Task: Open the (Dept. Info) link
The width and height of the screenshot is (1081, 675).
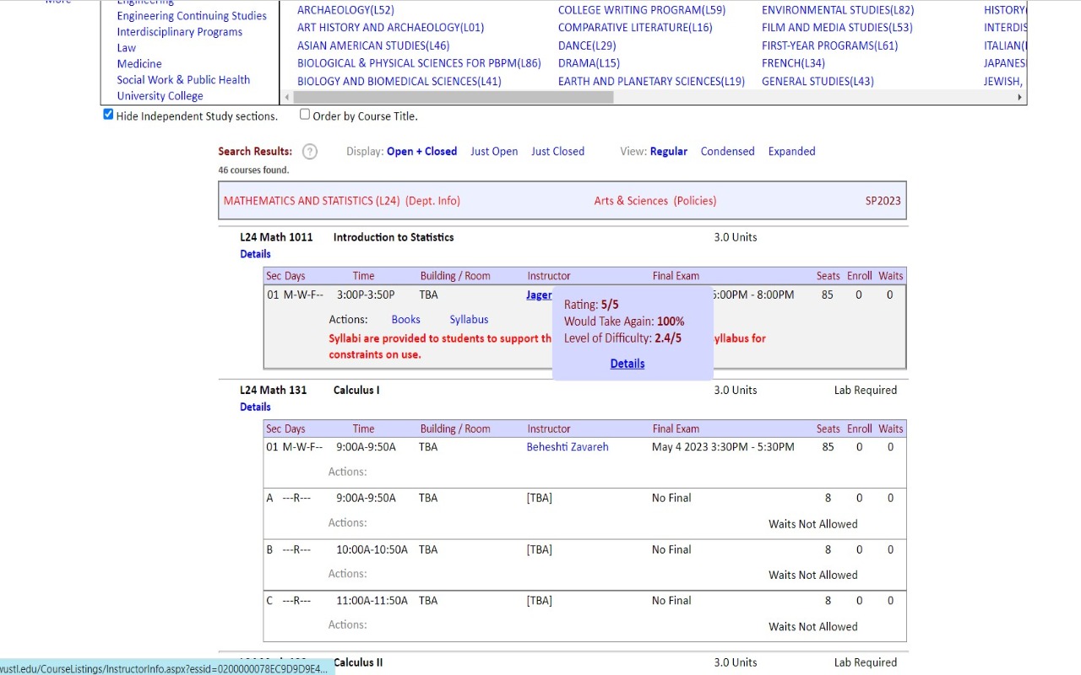Action: click(432, 201)
